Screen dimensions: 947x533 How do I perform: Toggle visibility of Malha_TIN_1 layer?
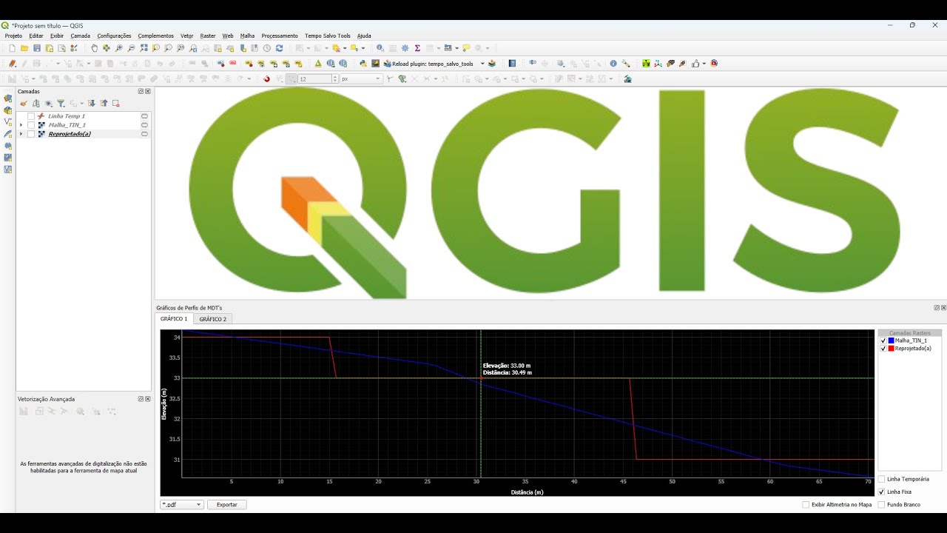click(31, 125)
